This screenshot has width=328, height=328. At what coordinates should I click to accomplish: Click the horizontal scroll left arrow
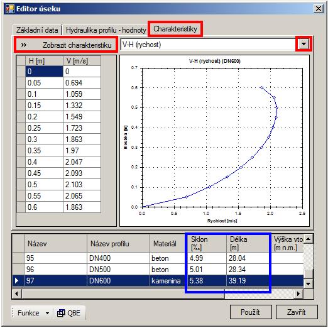point(16,294)
